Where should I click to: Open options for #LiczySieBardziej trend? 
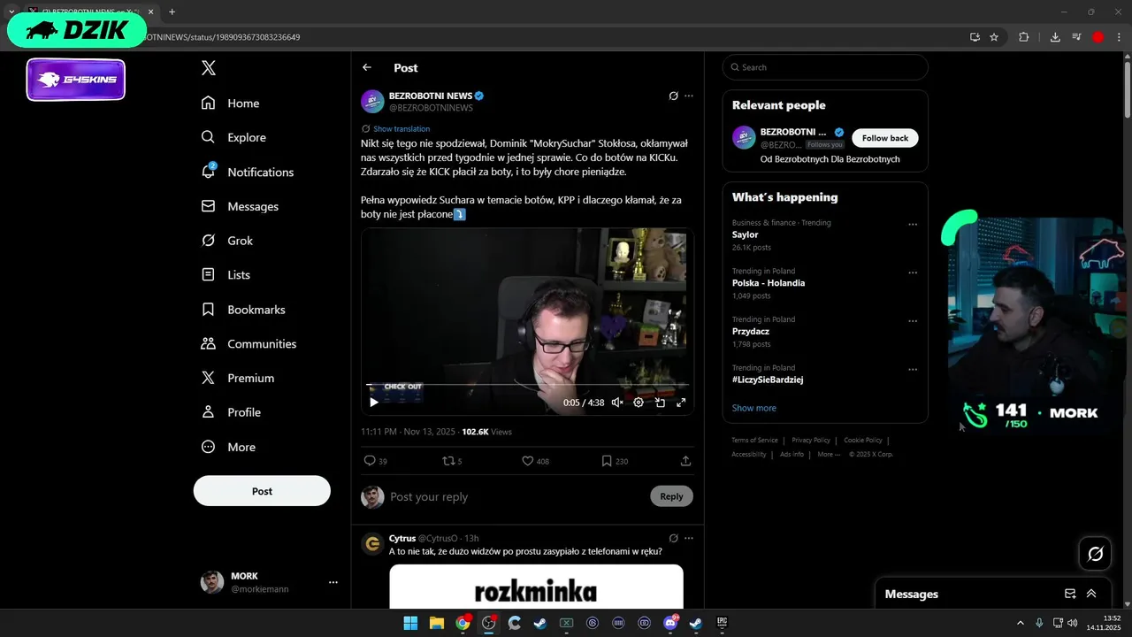point(913,370)
